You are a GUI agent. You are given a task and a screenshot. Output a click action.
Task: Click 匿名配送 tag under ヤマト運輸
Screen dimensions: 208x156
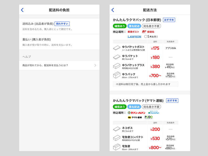(x=134, y=107)
